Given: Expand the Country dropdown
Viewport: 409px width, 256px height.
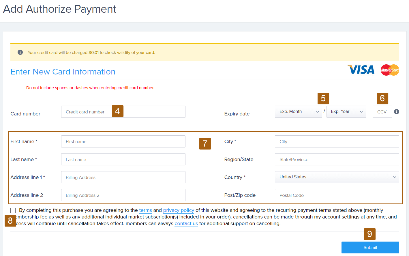Looking at the screenshot, I should [337, 177].
